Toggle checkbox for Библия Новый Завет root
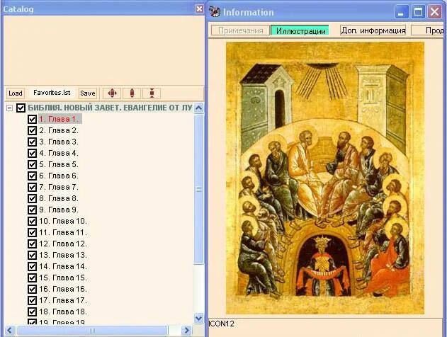The width and height of the screenshot is (447, 337). tap(21, 108)
